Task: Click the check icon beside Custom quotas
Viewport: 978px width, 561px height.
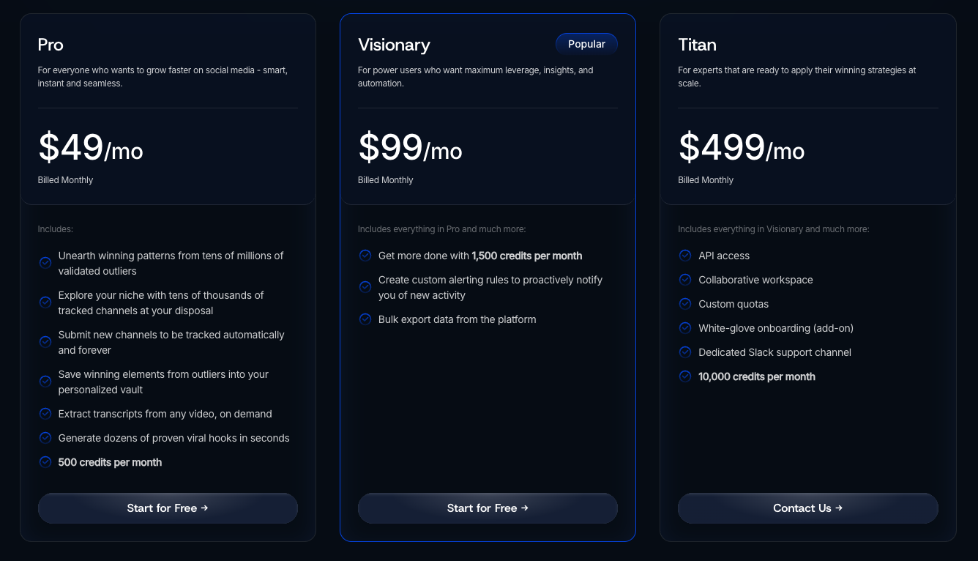Action: [685, 304]
